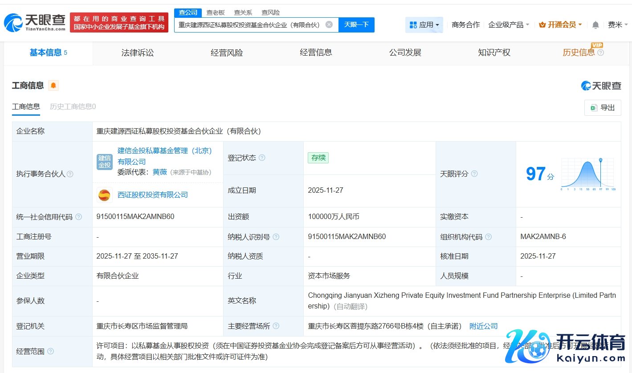Select the 查老板 search mode tab

[216, 12]
